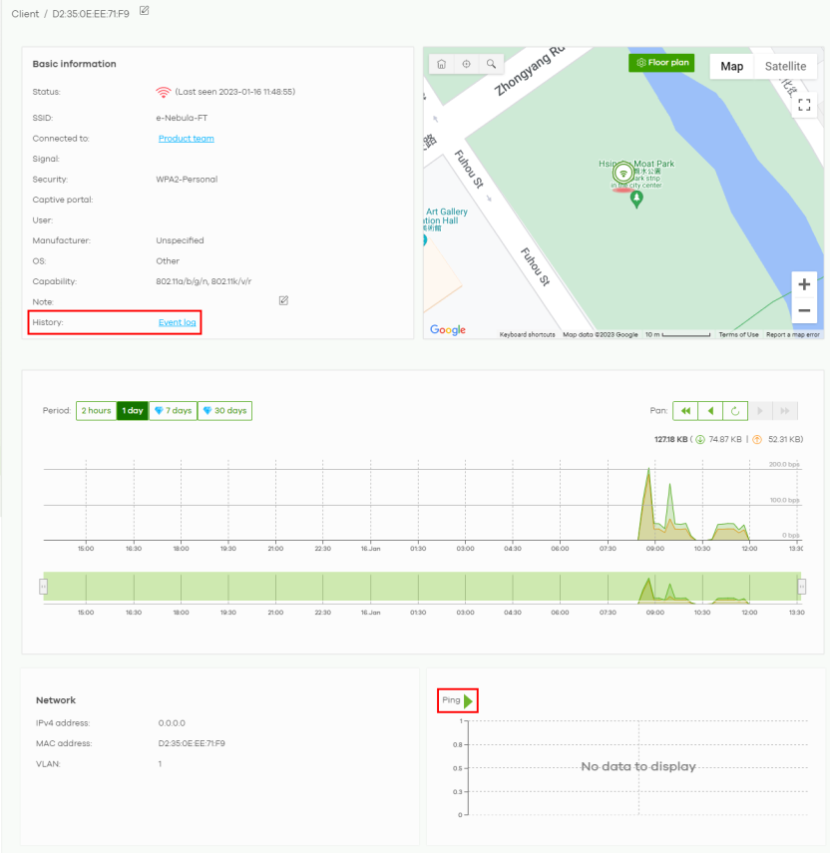This screenshot has height=853, width=830.
Task: Open the Event log history link
Action: coord(177,322)
